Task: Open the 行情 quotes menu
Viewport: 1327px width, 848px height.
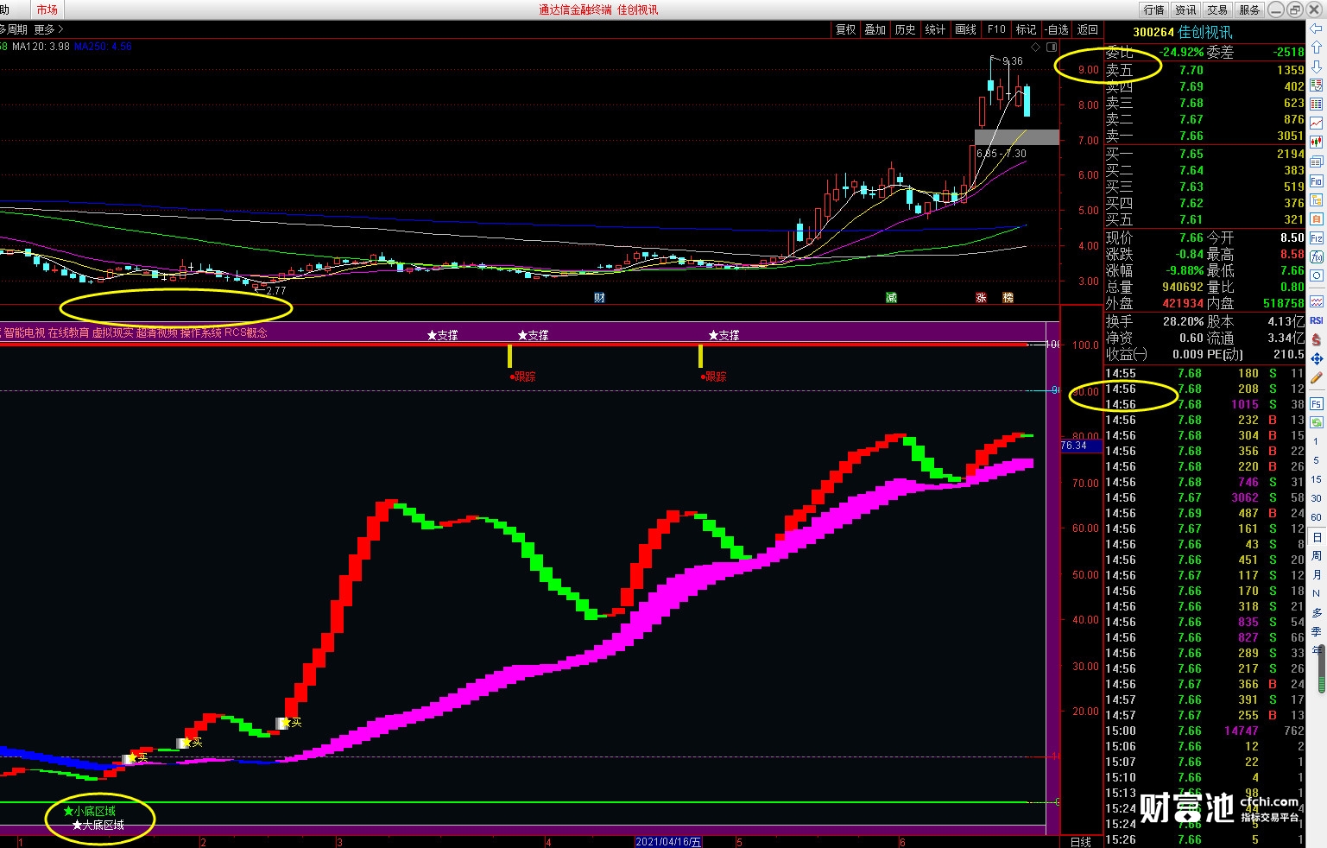Action: click(x=1153, y=9)
